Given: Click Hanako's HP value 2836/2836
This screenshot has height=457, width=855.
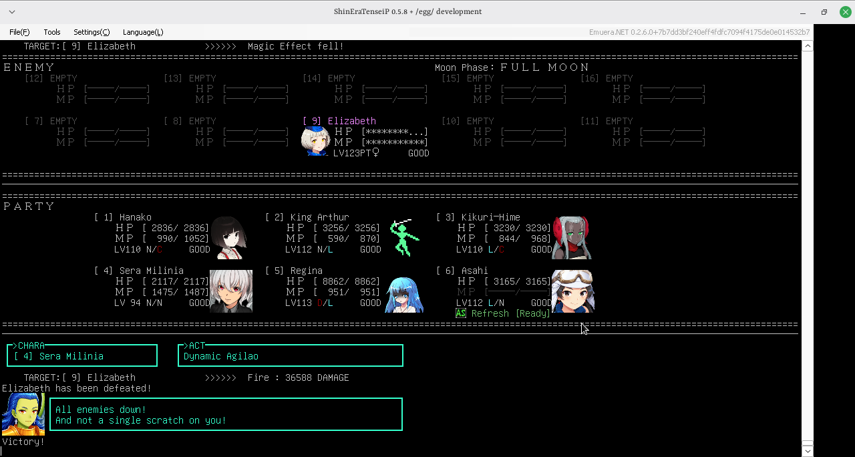Looking at the screenshot, I should (x=176, y=228).
